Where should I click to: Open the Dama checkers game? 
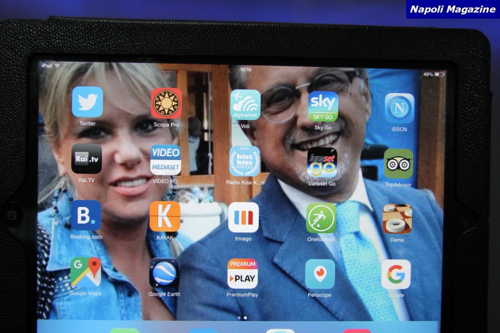tap(397, 219)
